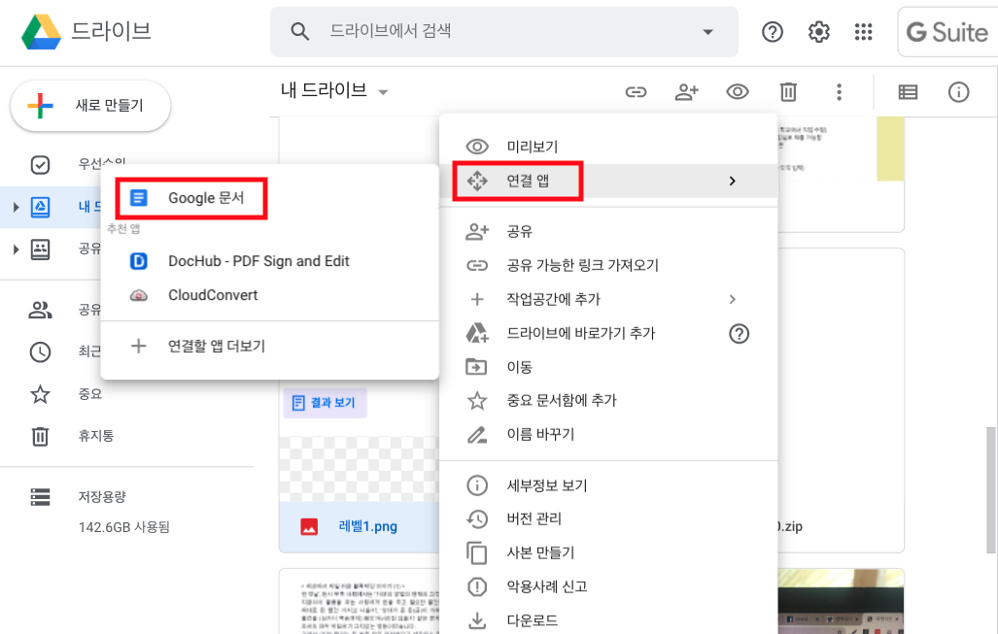Choose CloudConvert from the submenu

pos(270,295)
